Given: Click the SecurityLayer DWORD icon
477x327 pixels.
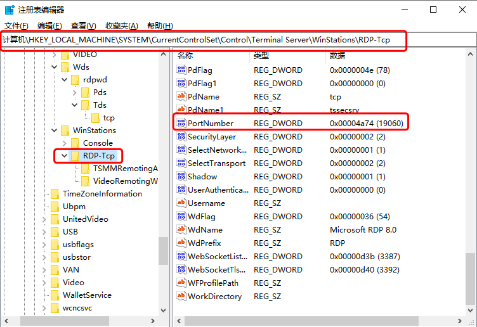Looking at the screenshot, I should [181, 136].
